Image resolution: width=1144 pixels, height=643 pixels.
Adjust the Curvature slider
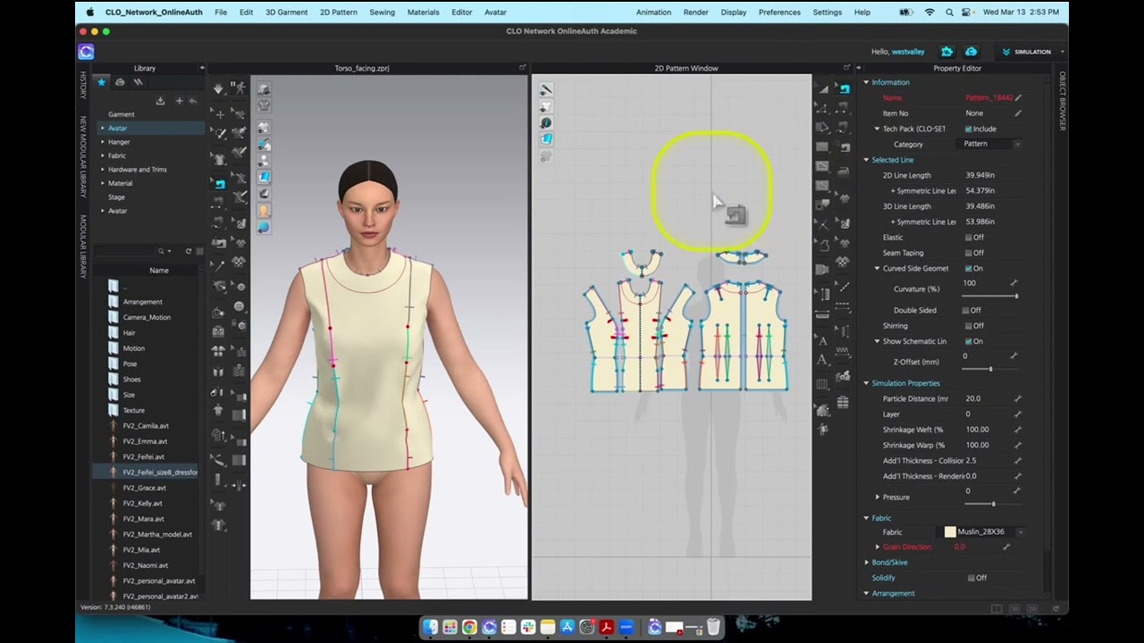coord(990,296)
